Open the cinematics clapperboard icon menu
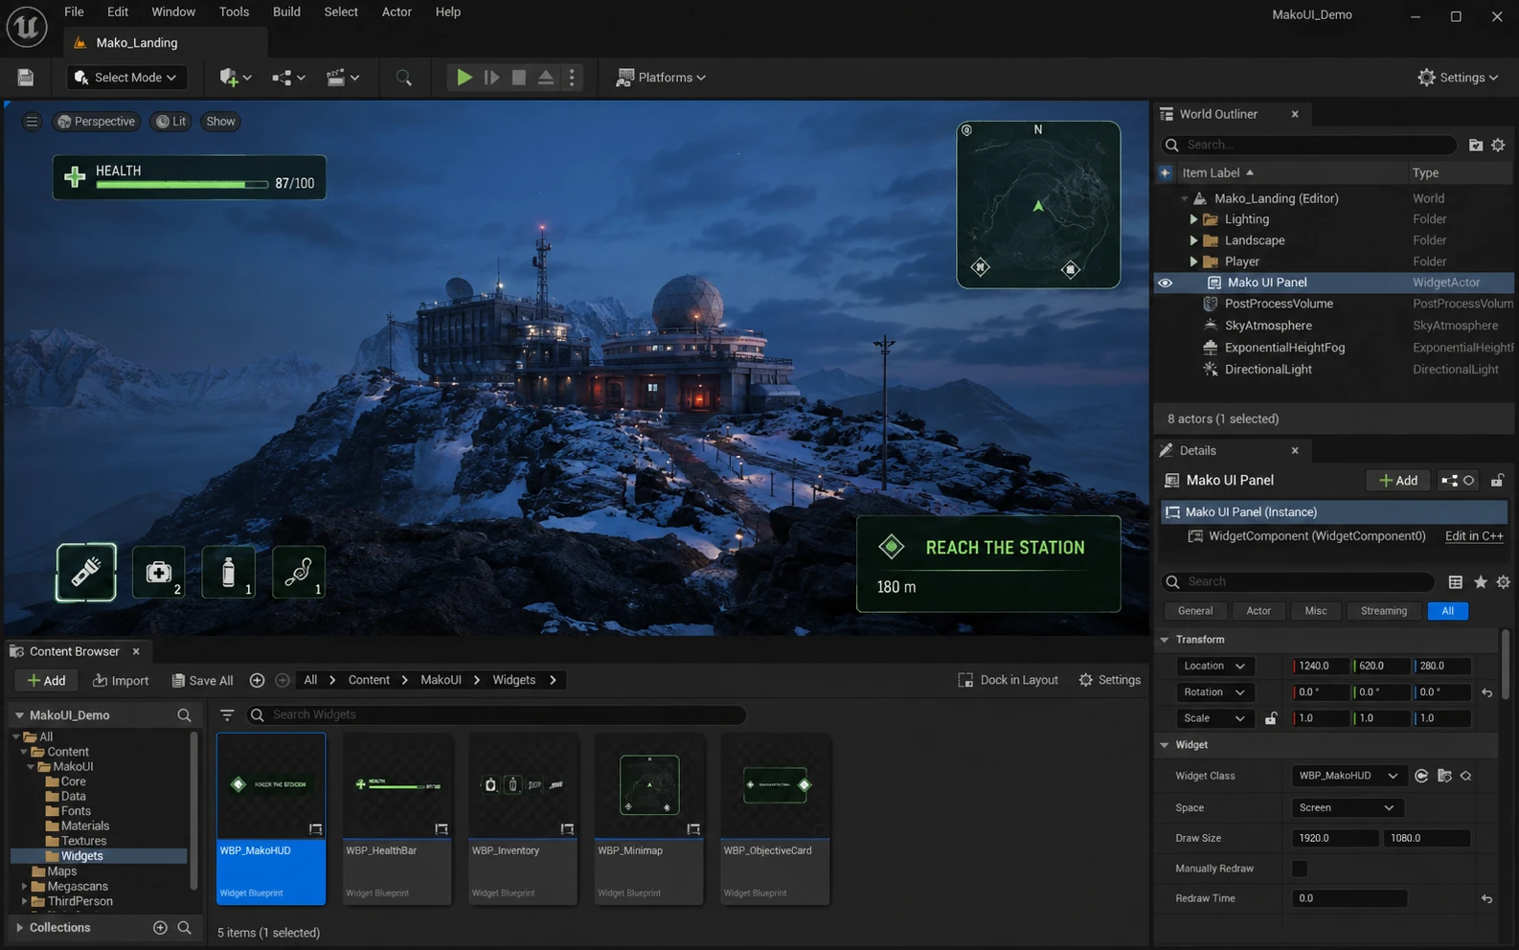The image size is (1519, 950). [342, 78]
